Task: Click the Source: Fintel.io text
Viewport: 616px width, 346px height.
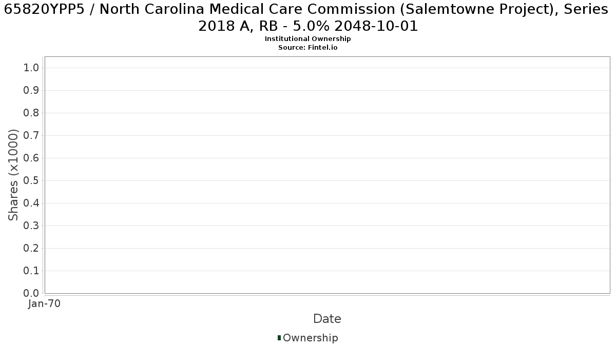Action: (308, 47)
